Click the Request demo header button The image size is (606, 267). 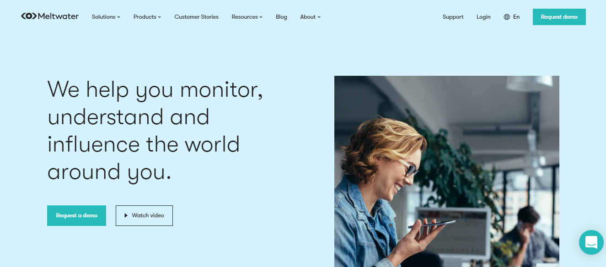pyautogui.click(x=559, y=17)
